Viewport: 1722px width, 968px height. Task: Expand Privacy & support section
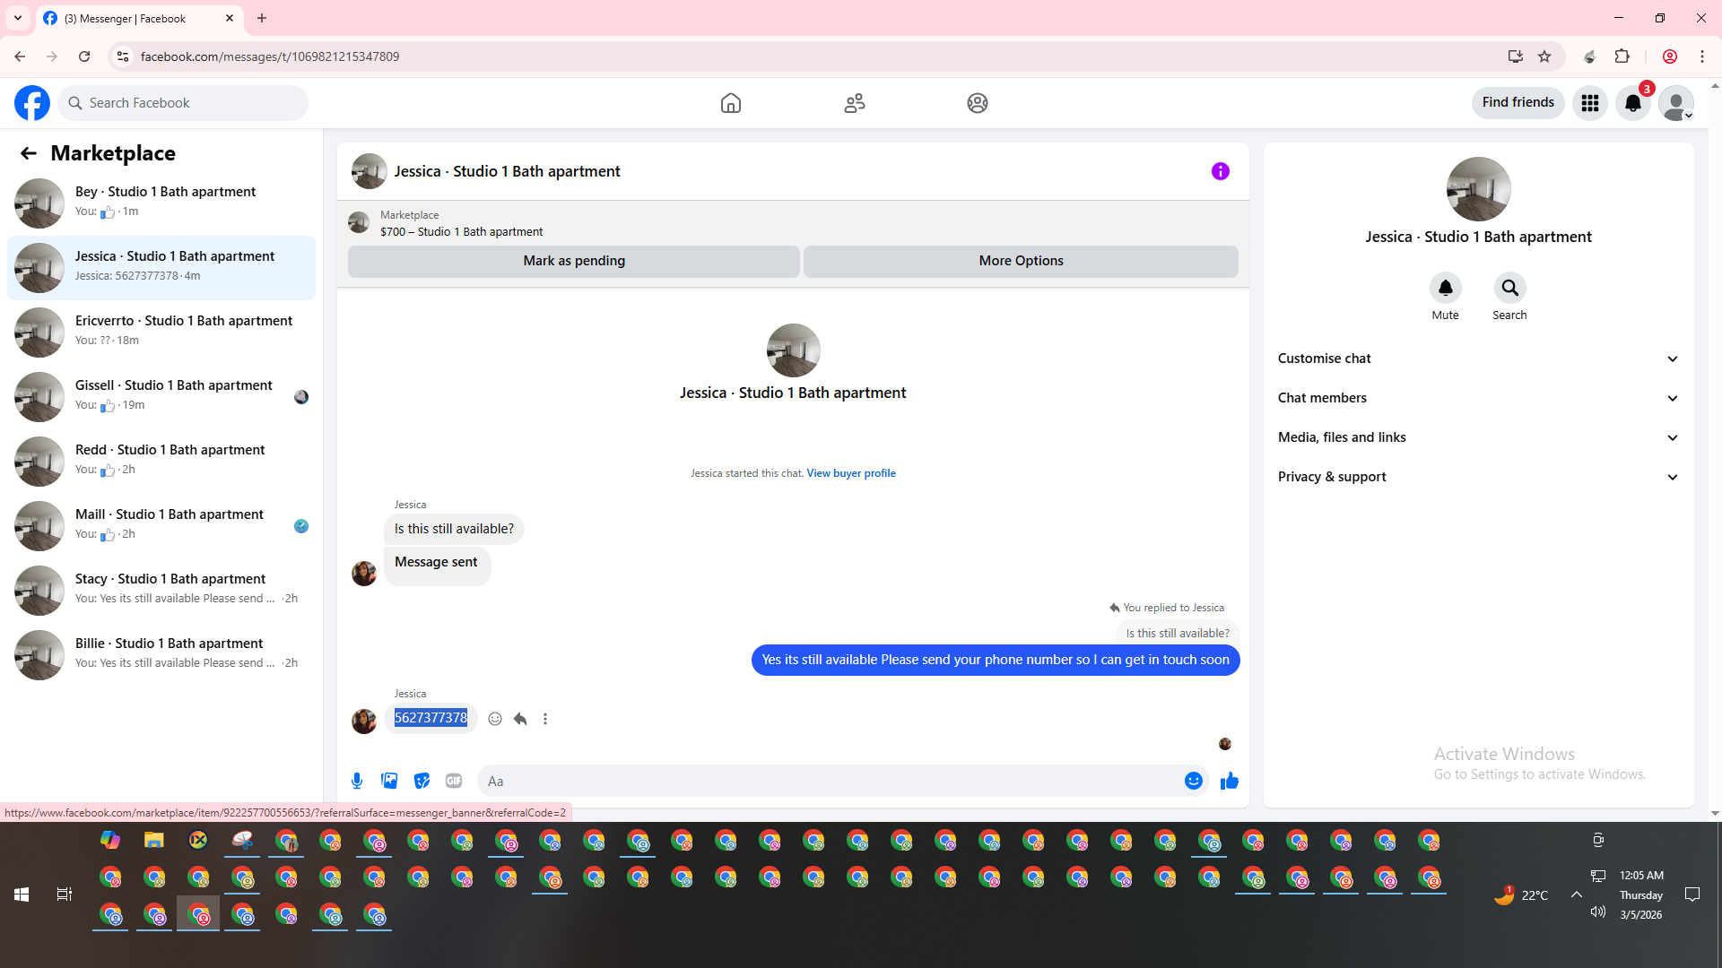click(x=1478, y=477)
